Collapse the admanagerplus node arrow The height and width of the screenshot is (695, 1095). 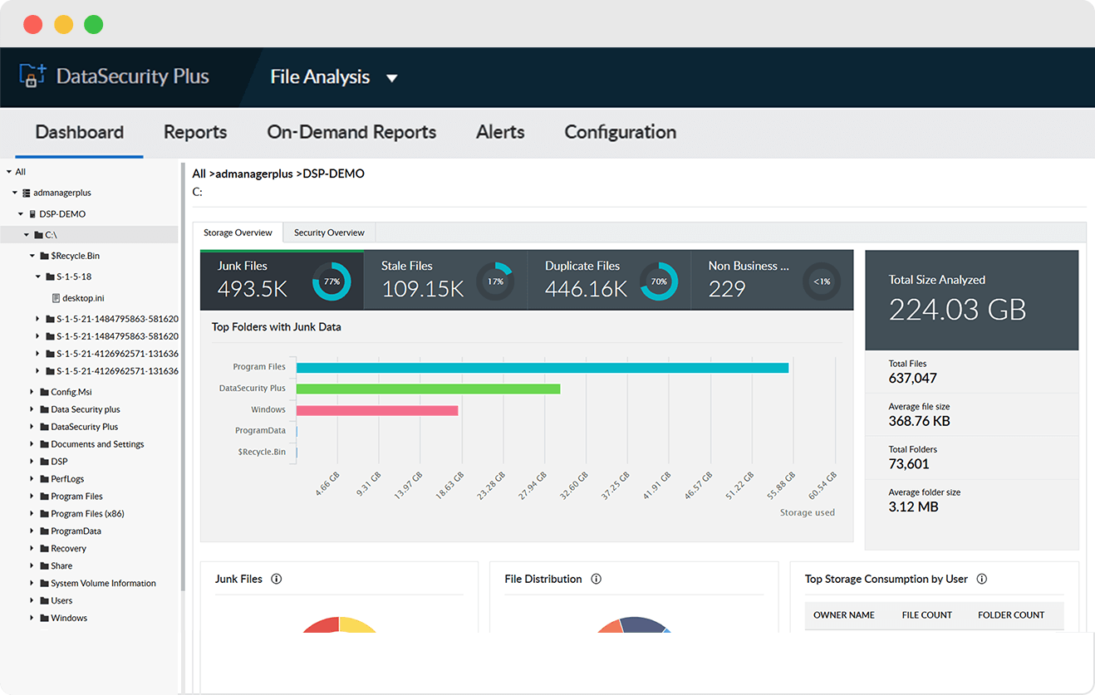click(15, 193)
